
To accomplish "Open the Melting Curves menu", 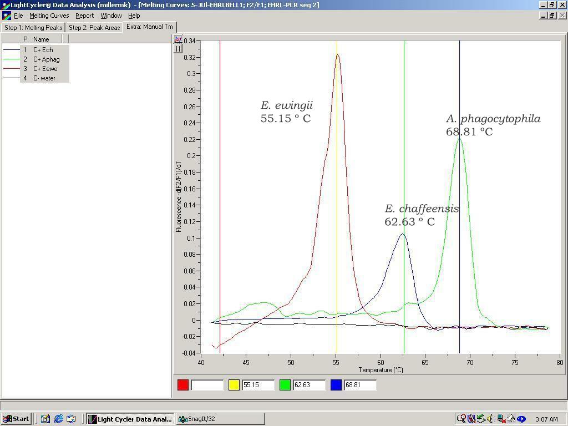I will 49,16.
